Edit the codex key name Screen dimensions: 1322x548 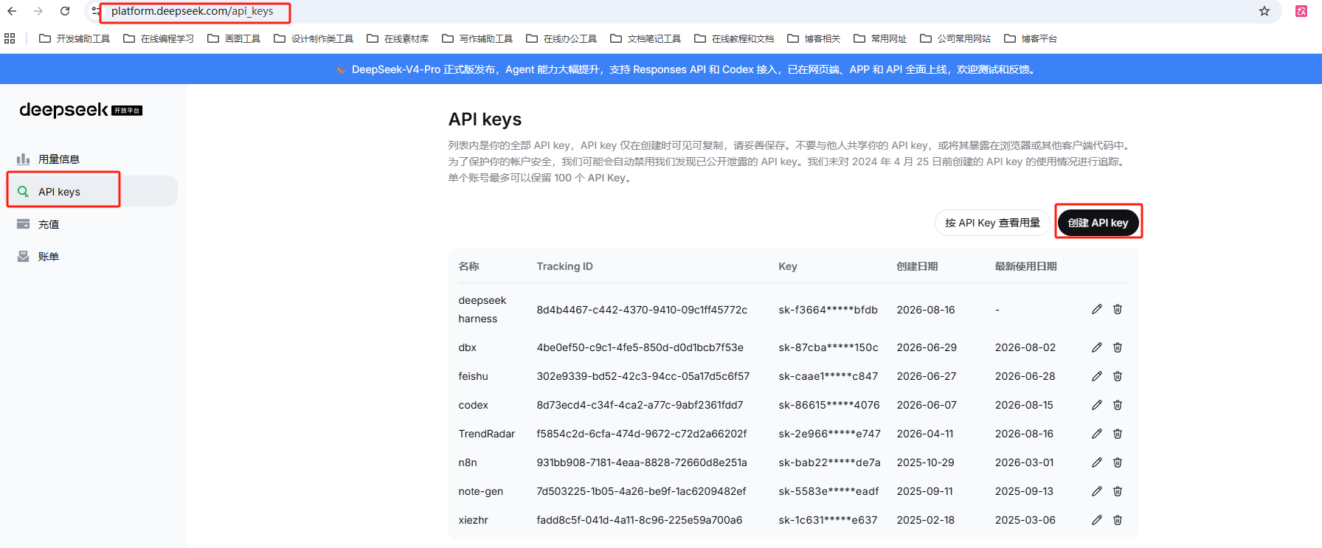coord(1097,405)
